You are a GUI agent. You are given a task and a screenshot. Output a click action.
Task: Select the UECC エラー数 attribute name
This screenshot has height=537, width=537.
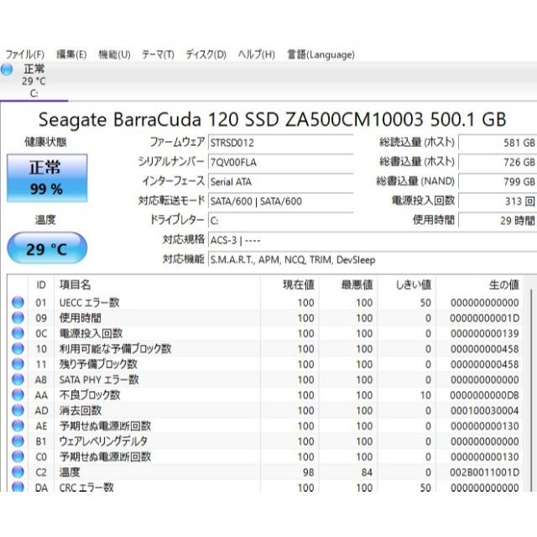pyautogui.click(x=89, y=302)
